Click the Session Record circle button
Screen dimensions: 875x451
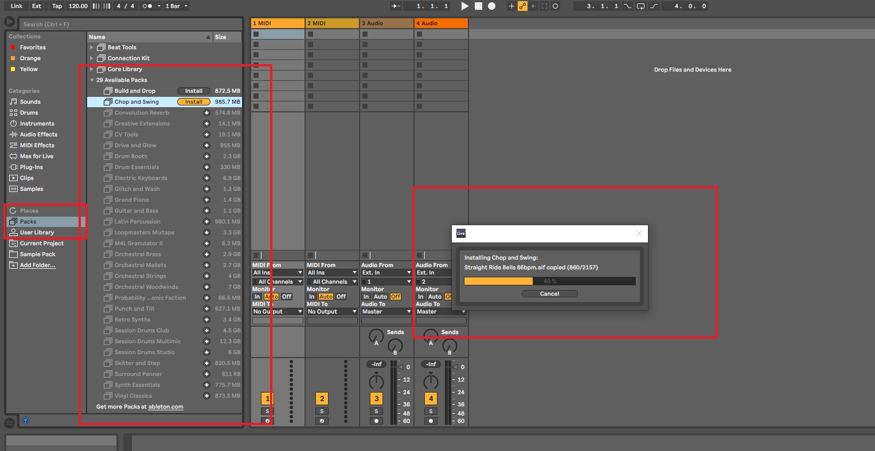555,6
